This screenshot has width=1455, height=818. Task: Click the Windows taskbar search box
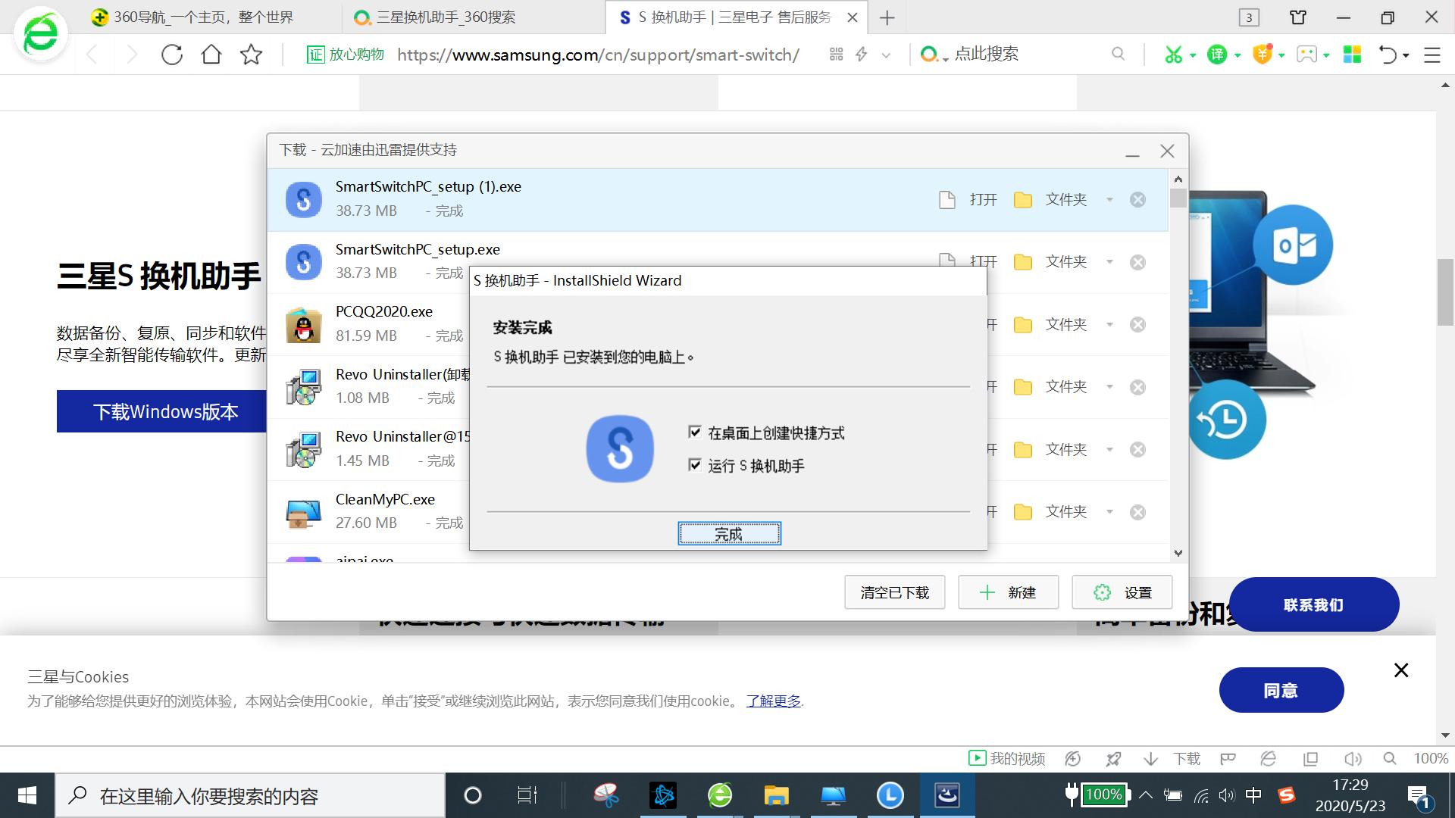[250, 796]
